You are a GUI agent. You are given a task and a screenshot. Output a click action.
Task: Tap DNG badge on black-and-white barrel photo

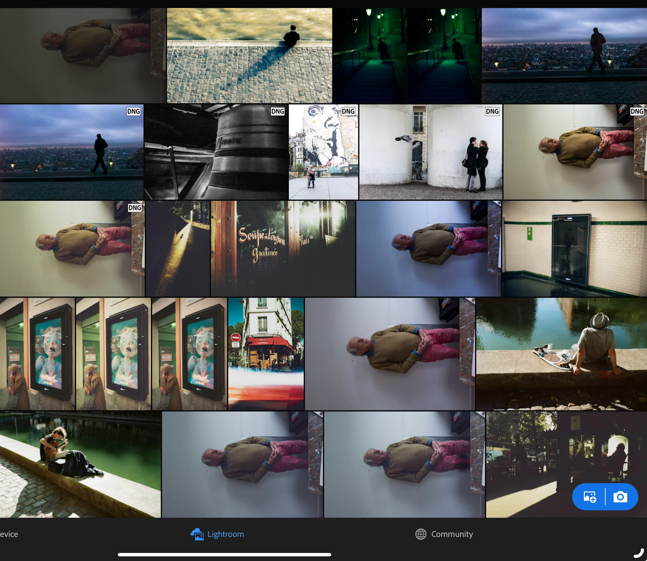(277, 112)
